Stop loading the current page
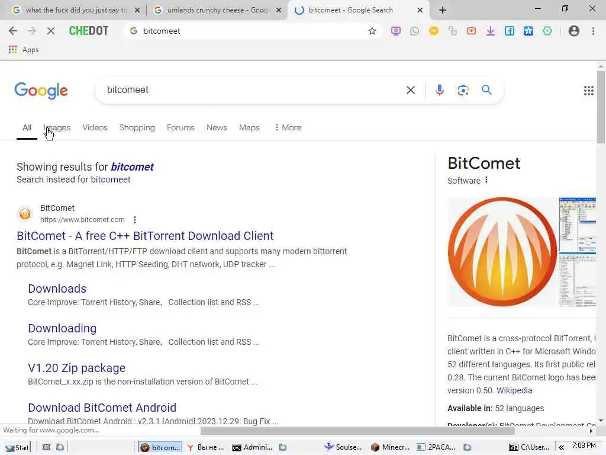 [51, 31]
